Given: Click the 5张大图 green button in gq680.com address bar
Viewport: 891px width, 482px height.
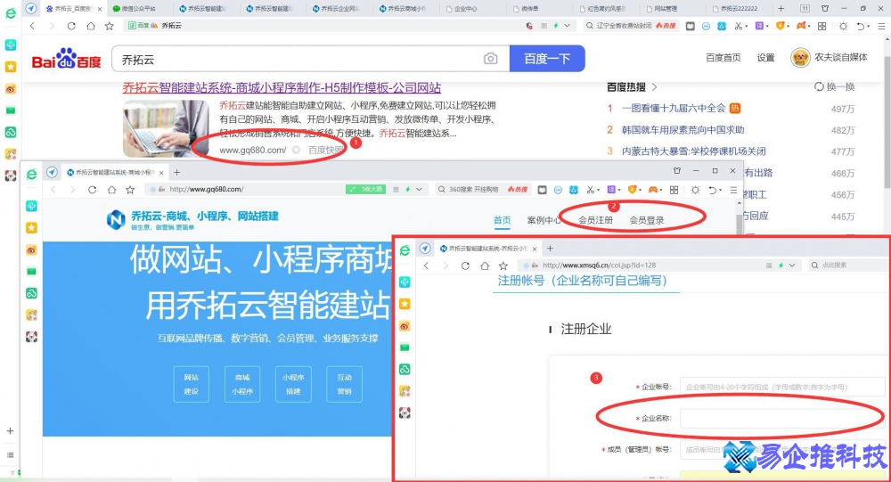Looking at the screenshot, I should 365,189.
